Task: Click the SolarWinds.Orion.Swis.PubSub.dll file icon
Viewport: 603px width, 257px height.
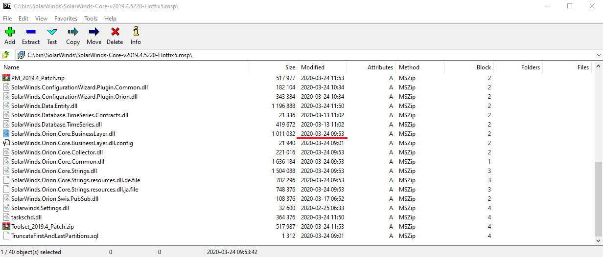Action: (6, 198)
